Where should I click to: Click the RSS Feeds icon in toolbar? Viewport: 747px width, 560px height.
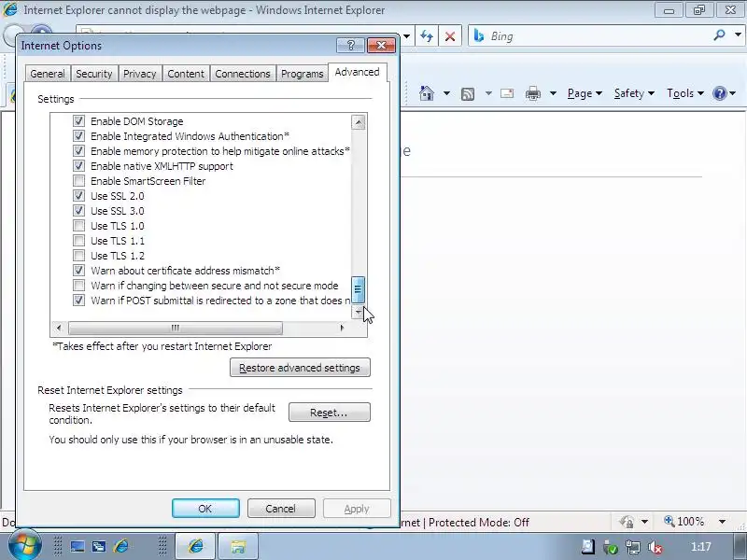point(468,94)
